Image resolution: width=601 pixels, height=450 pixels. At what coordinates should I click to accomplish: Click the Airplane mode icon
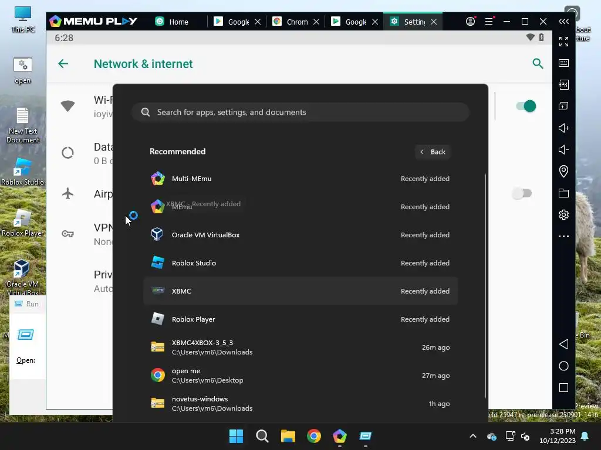[x=68, y=193]
